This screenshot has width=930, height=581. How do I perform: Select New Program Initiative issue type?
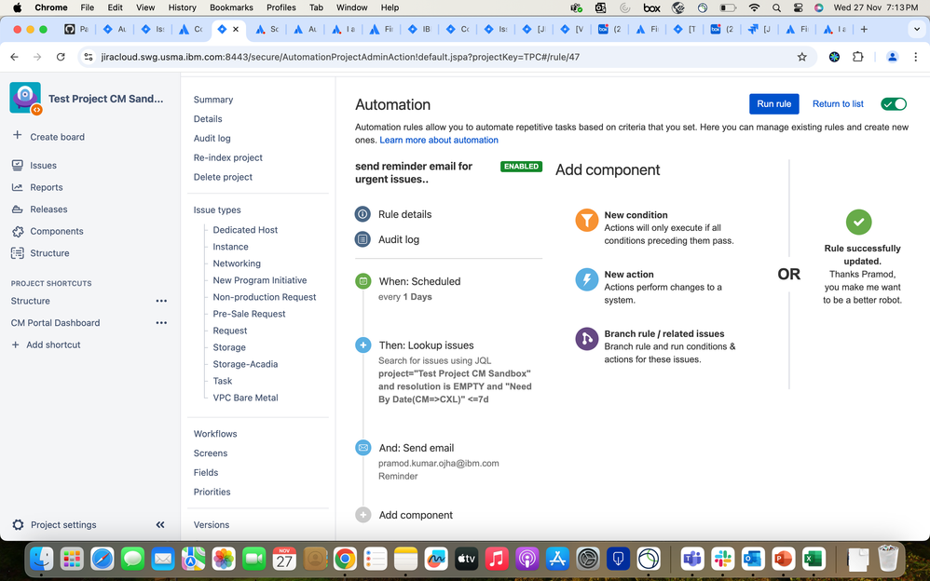pyautogui.click(x=260, y=280)
